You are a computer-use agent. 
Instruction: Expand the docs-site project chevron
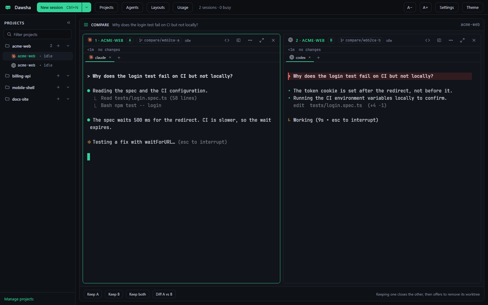point(68,99)
